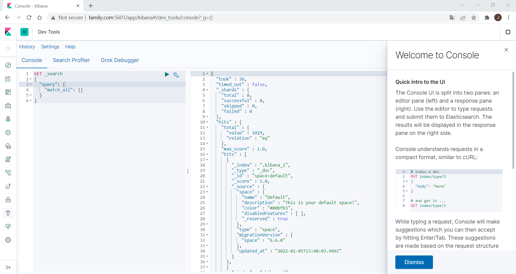
Task: Collapse request fold at editor line 2
Action: pyautogui.click(x=31, y=79)
